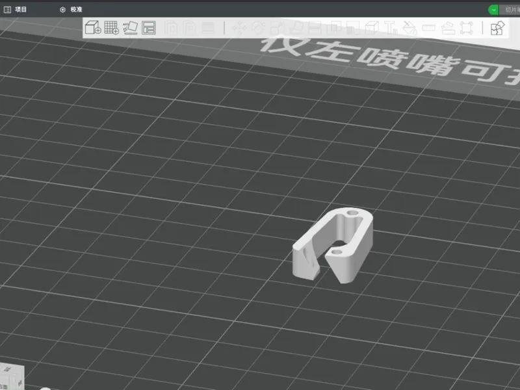Image resolution: width=520 pixels, height=390 pixels.
Task: Select the Lay on face tool
Action: tap(296, 28)
